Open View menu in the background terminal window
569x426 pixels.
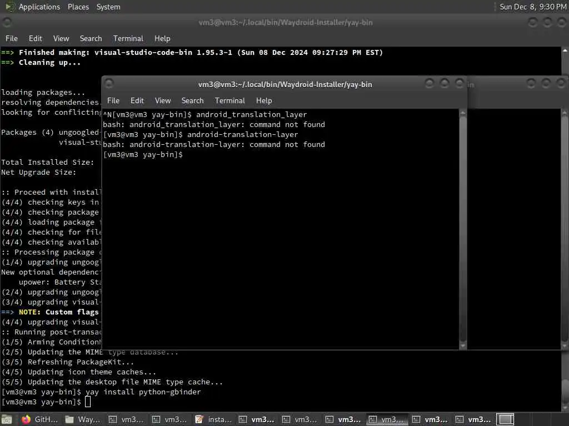click(x=61, y=38)
